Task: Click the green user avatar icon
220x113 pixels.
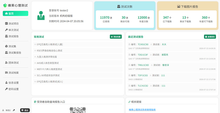Action: click(x=41, y=16)
